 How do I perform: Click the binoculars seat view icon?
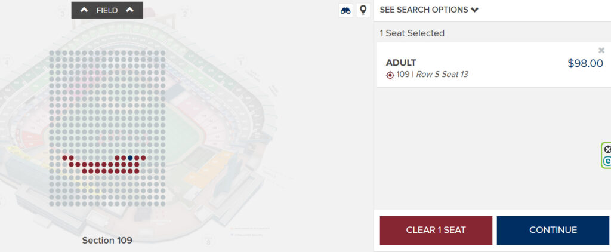pos(345,10)
